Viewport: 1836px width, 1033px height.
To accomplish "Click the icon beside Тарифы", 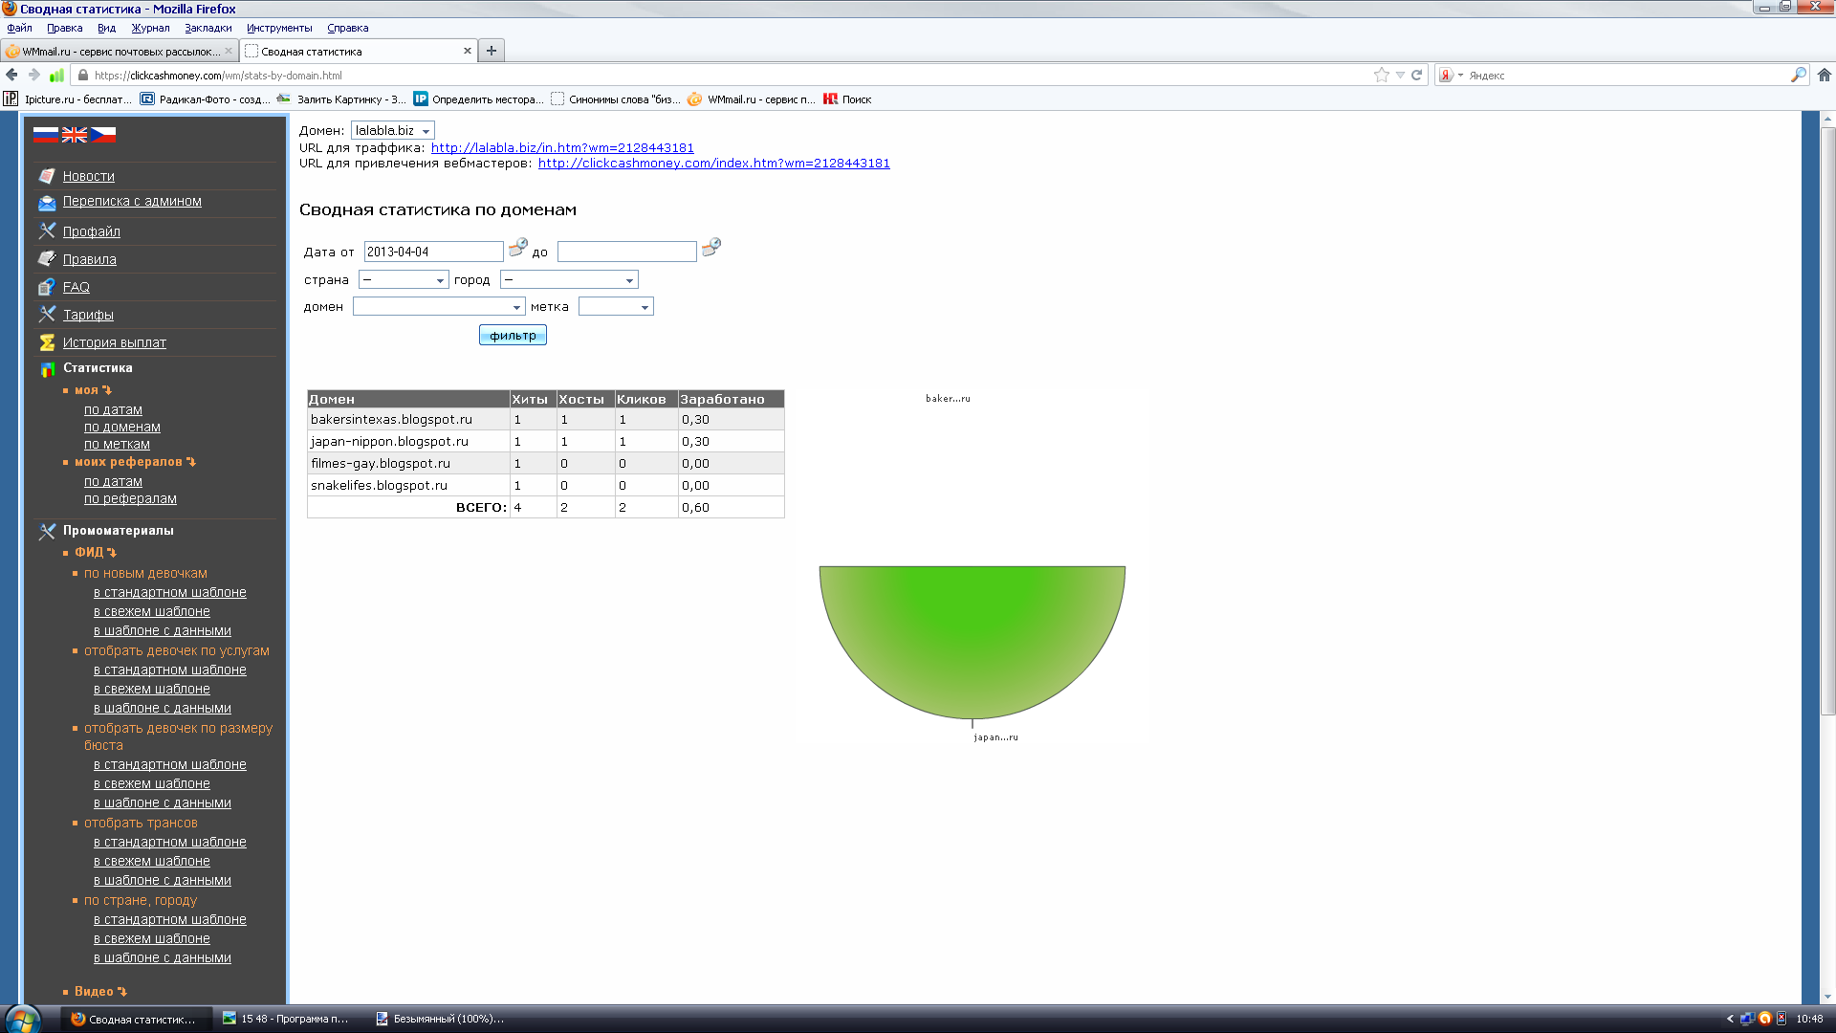I will [47, 314].
